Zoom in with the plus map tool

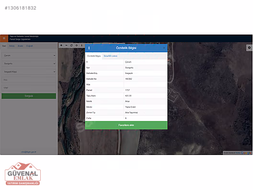pos(61,46)
